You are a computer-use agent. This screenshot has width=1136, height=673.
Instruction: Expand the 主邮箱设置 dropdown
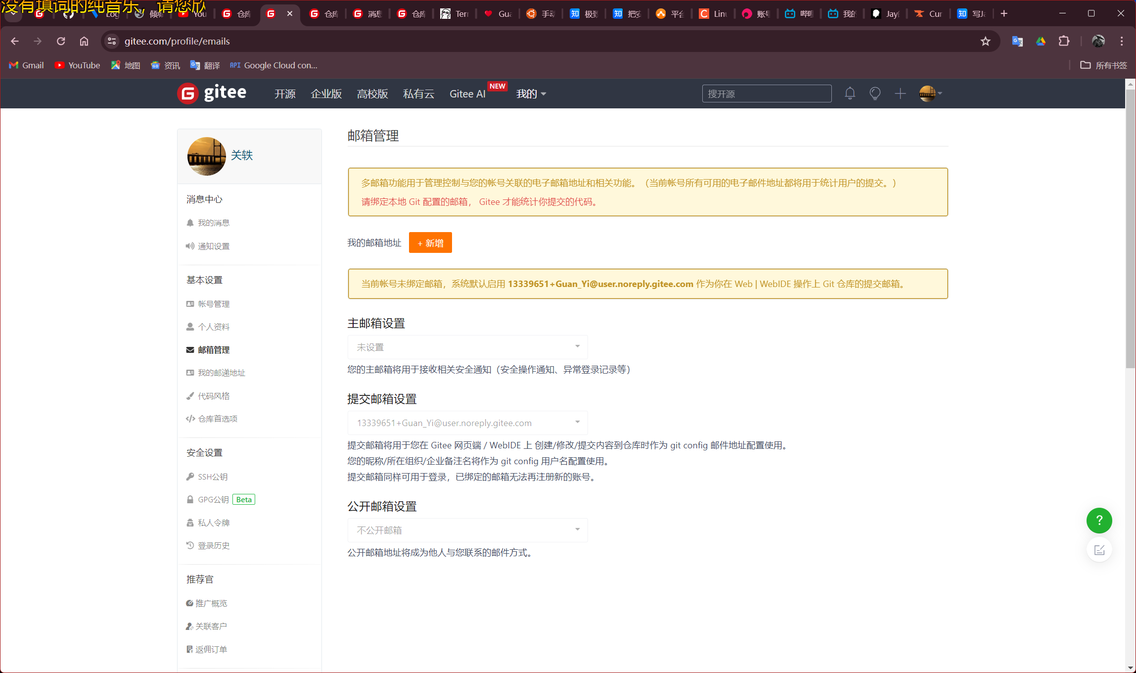click(x=467, y=347)
